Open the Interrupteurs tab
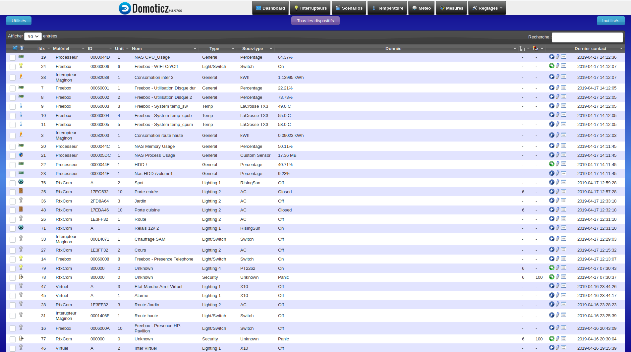Screen dimensions: 631x352 click(311, 8)
